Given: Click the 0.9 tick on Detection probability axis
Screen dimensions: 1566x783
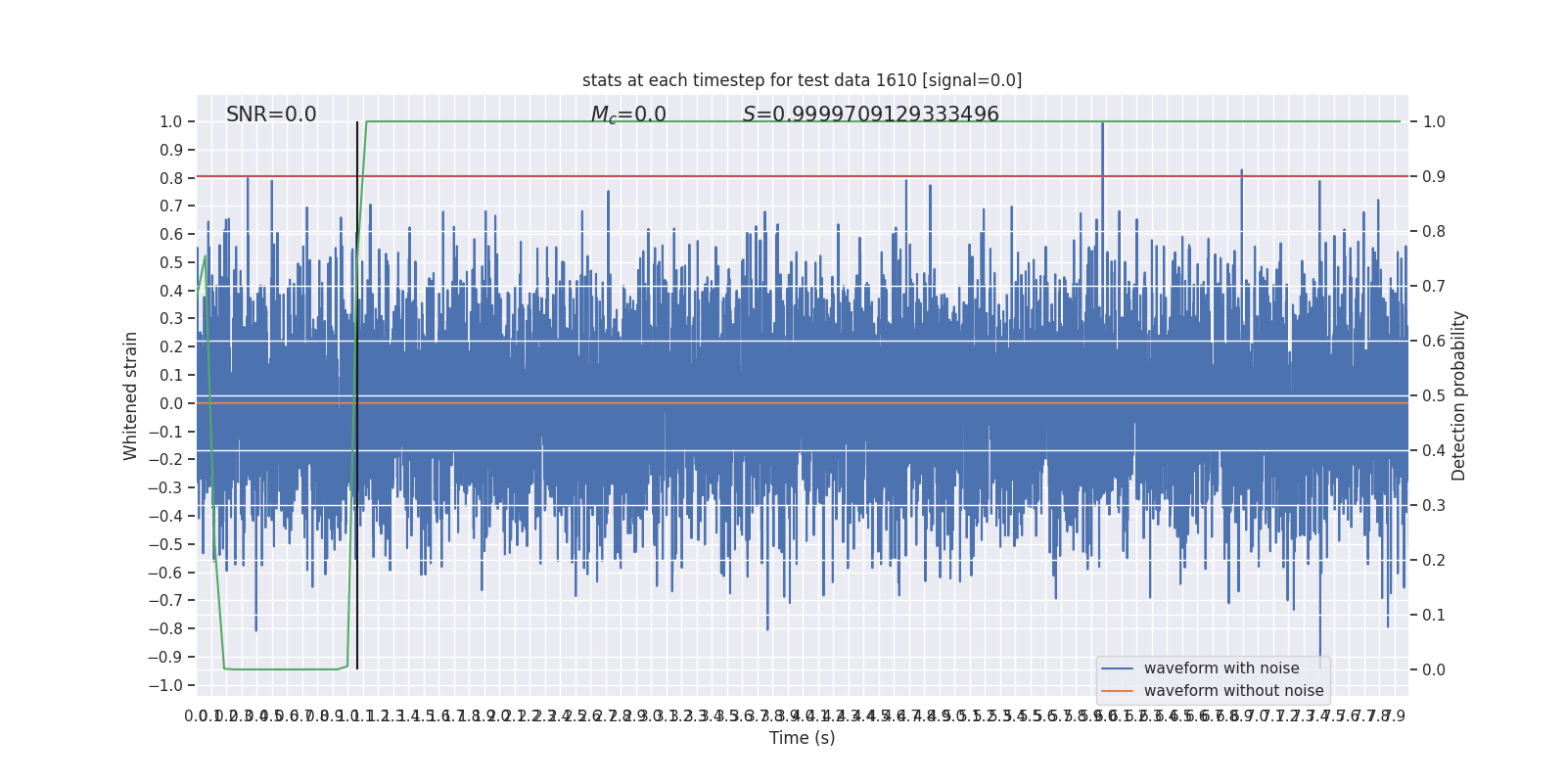Looking at the screenshot, I should (x=1434, y=177).
